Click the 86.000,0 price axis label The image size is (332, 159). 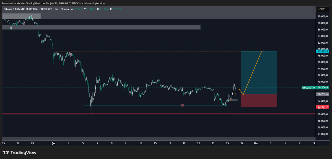(x=323, y=30)
